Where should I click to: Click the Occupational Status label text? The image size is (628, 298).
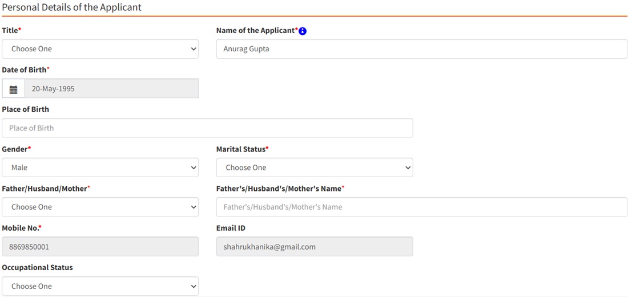pos(37,267)
